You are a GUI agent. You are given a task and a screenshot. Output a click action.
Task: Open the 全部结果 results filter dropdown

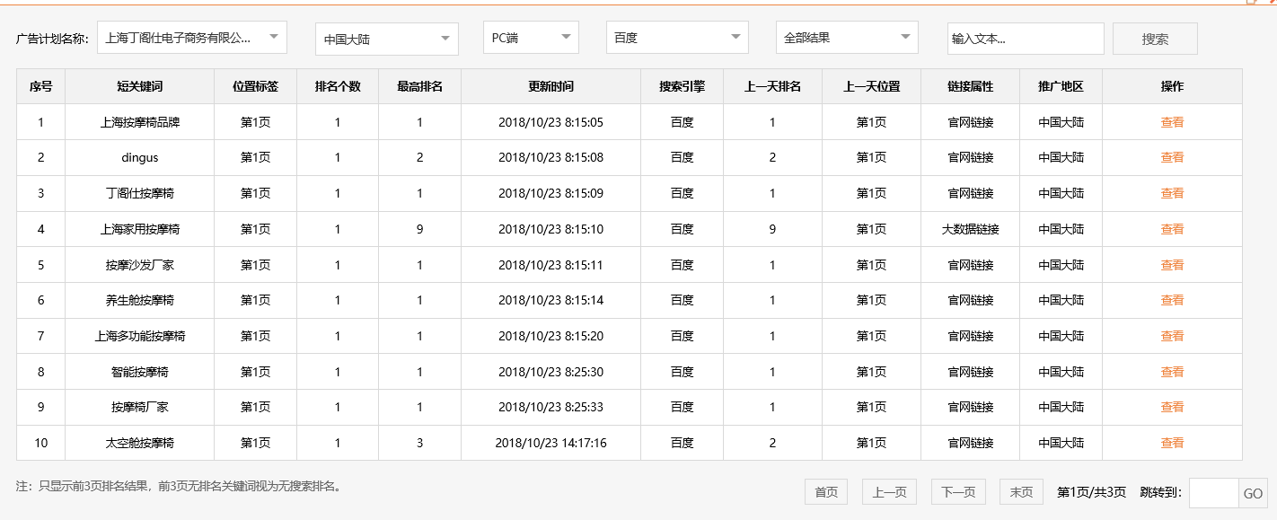click(846, 38)
